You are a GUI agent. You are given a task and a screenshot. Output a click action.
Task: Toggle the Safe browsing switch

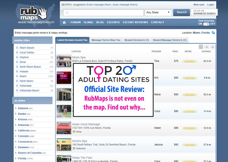[206, 24]
